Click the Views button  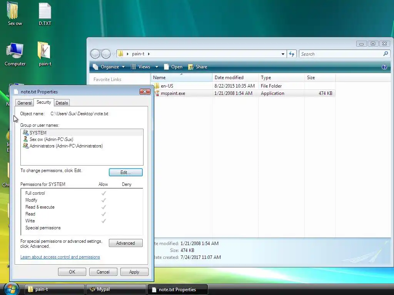click(x=140, y=67)
